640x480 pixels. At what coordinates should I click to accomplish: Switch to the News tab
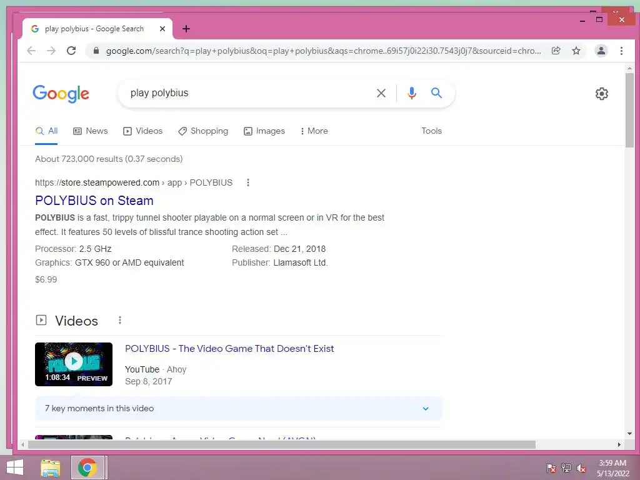click(x=90, y=131)
